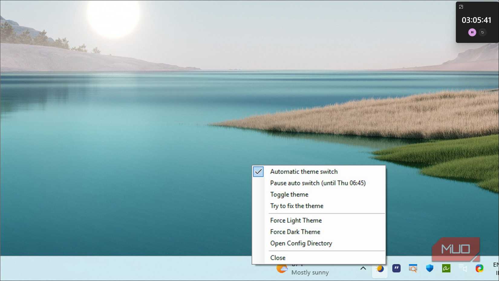Viewport: 499px width, 281px height.
Task: Open Auto Dark Mode from the system tray
Action: 380,268
